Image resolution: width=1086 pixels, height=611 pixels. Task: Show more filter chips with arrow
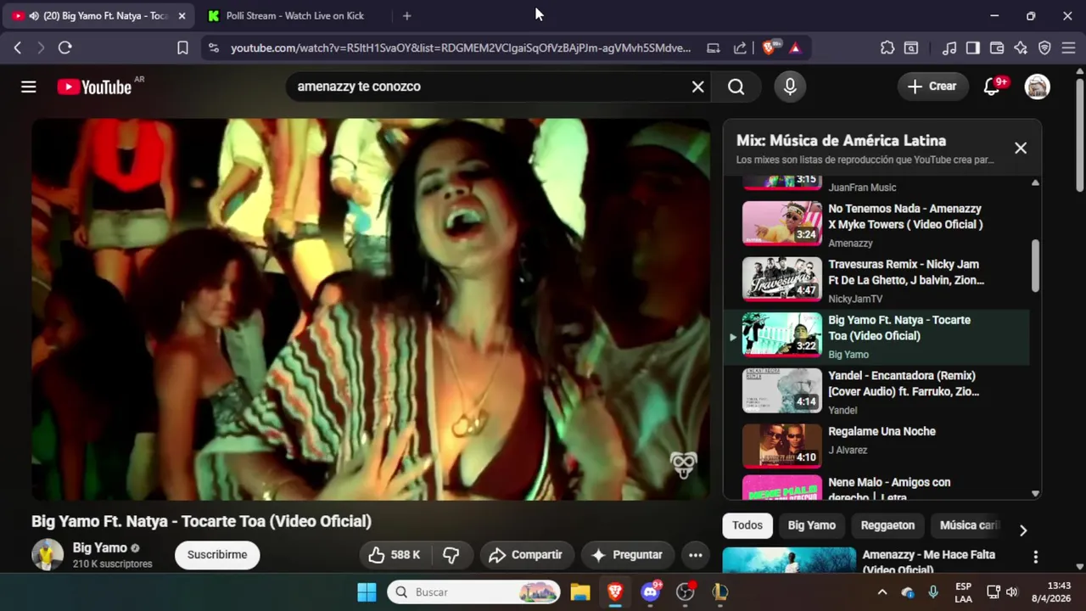point(1023,530)
